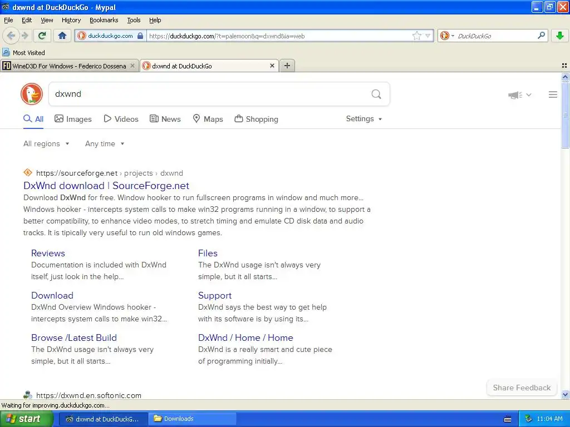Image resolution: width=570 pixels, height=427 pixels.
Task: Select the All results tab
Action: point(33,119)
